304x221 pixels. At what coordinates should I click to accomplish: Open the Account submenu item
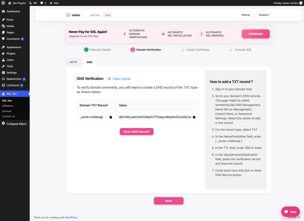coord(7,111)
